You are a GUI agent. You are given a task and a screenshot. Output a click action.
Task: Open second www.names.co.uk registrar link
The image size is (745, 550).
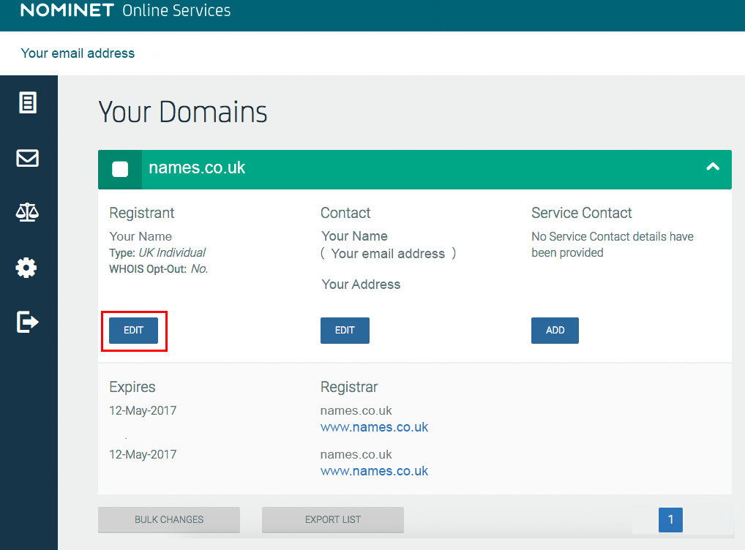pos(375,471)
